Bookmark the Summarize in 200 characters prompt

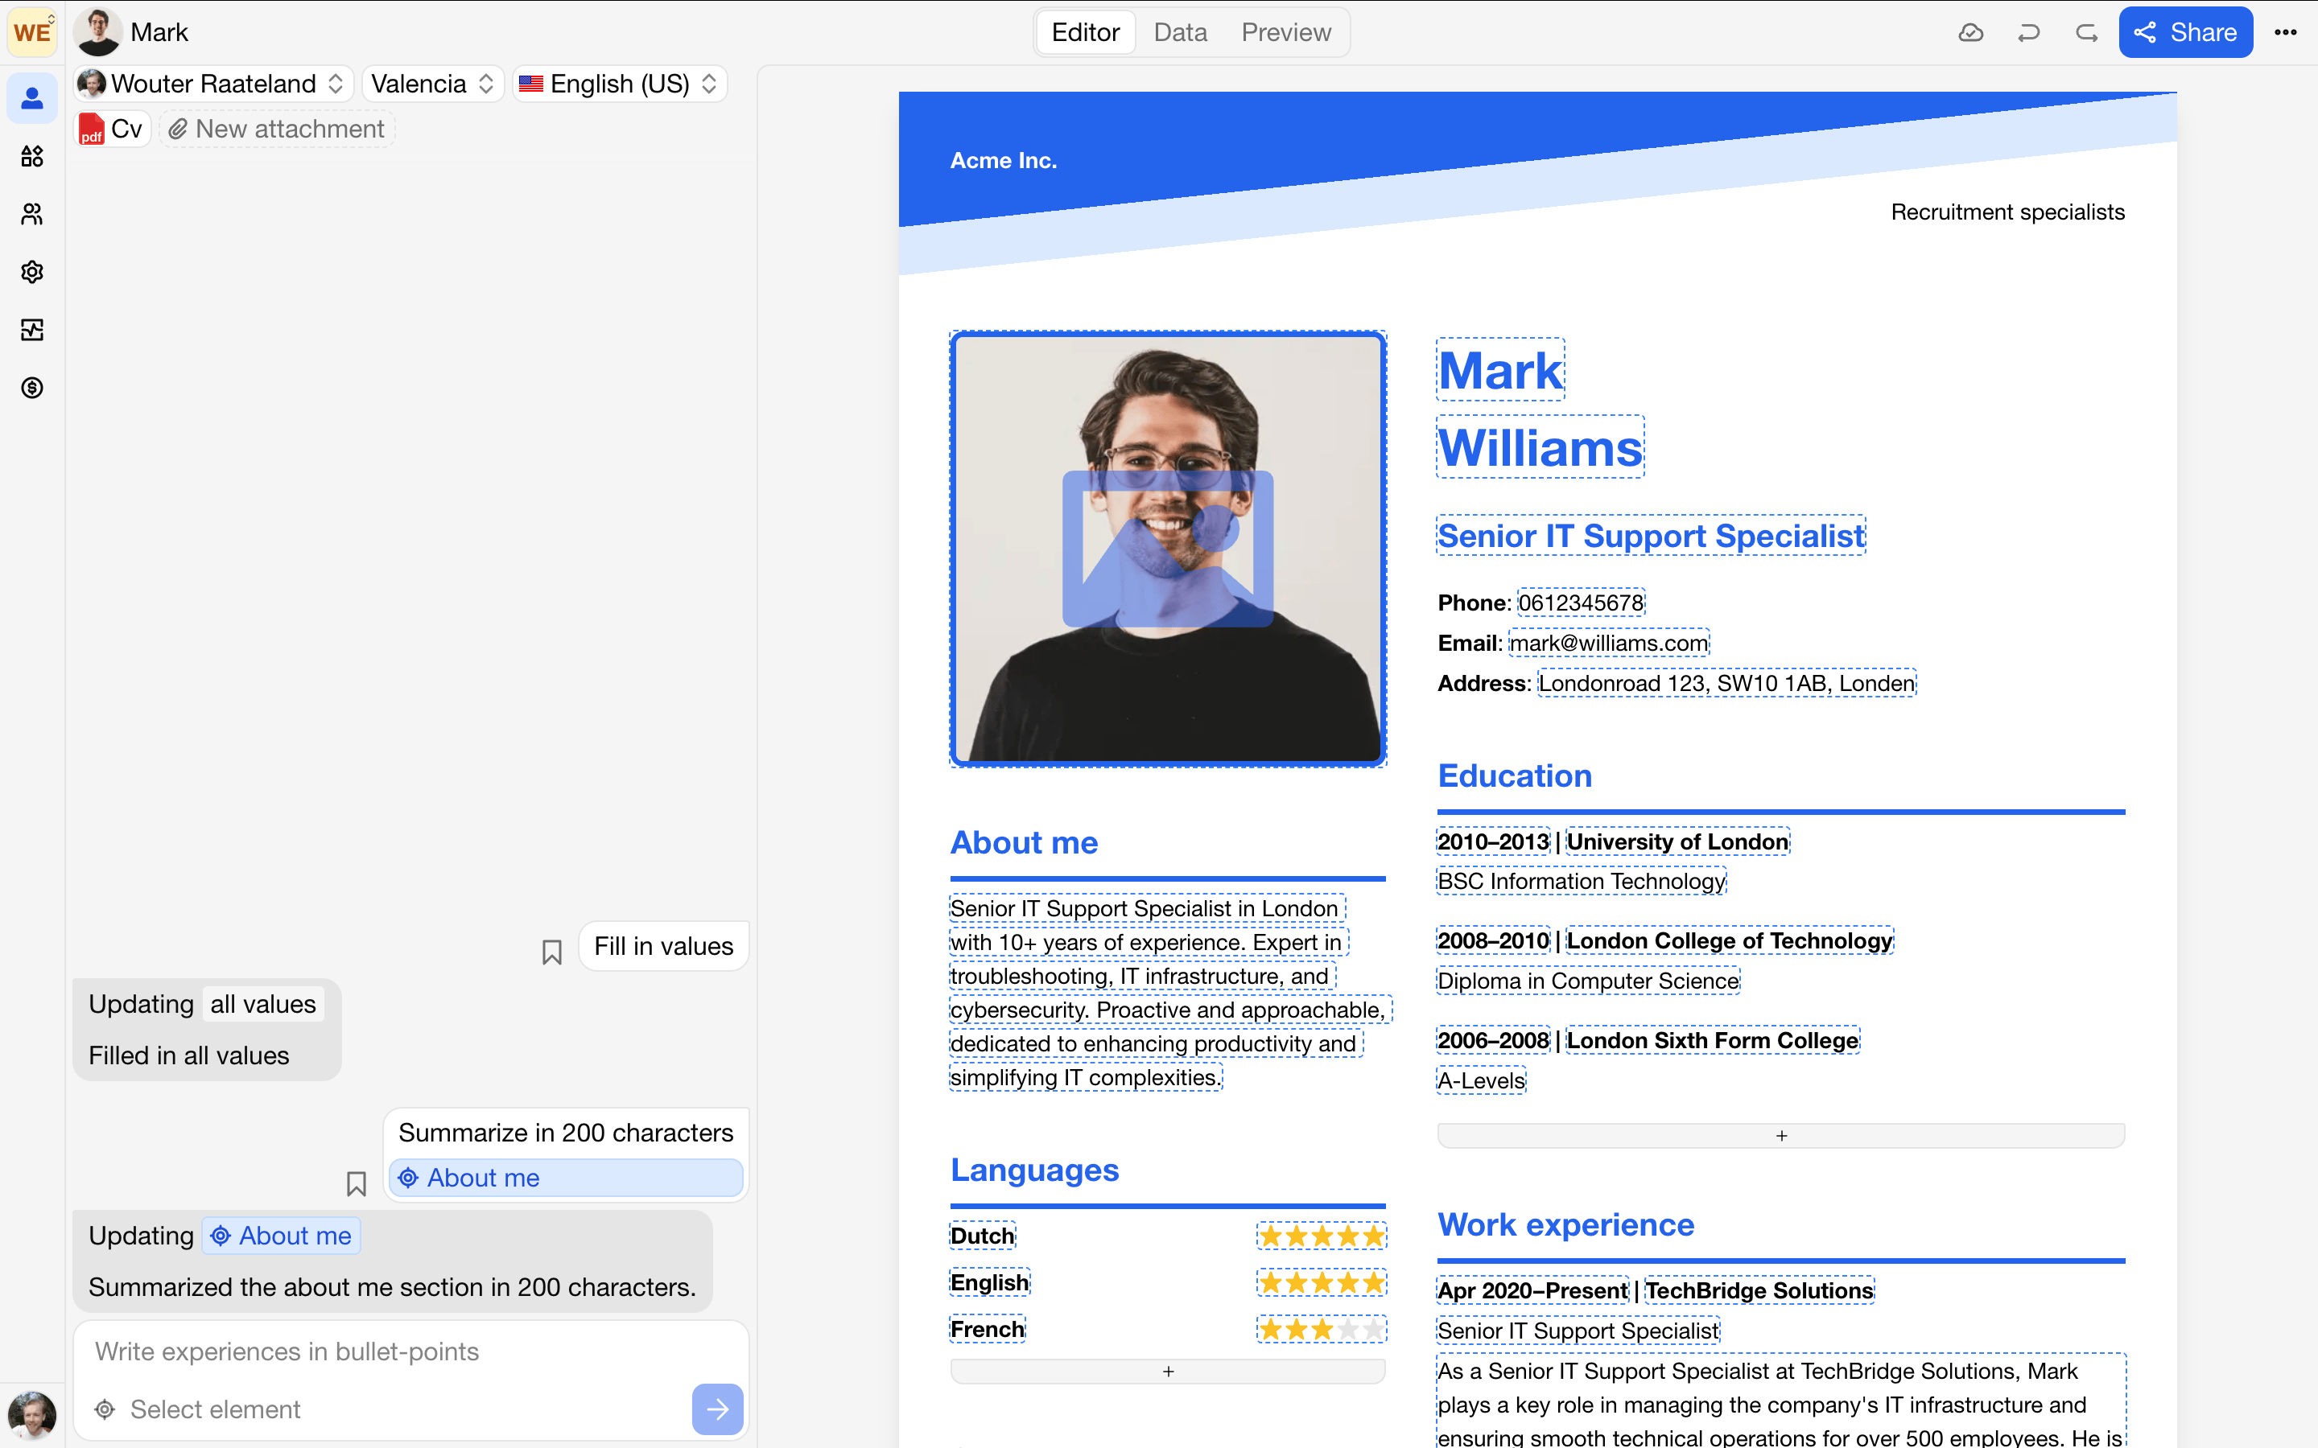tap(357, 1183)
